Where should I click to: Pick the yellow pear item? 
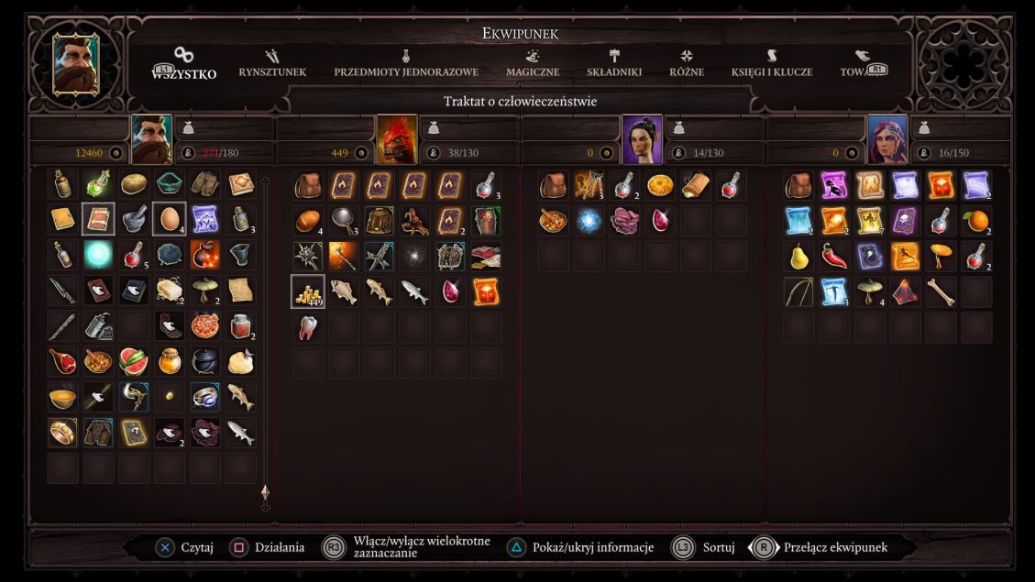(x=798, y=256)
